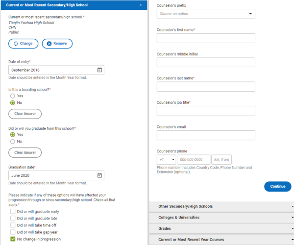Viewport: 294px width, 245px height.
Task: Select Yes for boarding school question
Action: point(13,96)
